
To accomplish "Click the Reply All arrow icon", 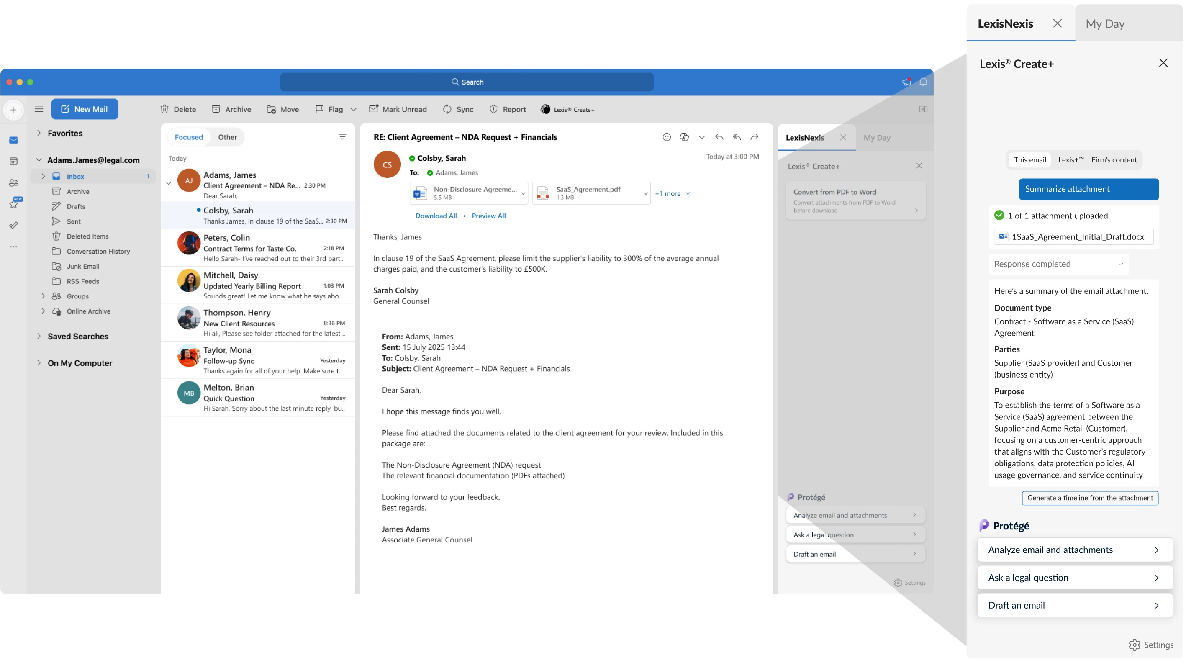I will coord(737,137).
